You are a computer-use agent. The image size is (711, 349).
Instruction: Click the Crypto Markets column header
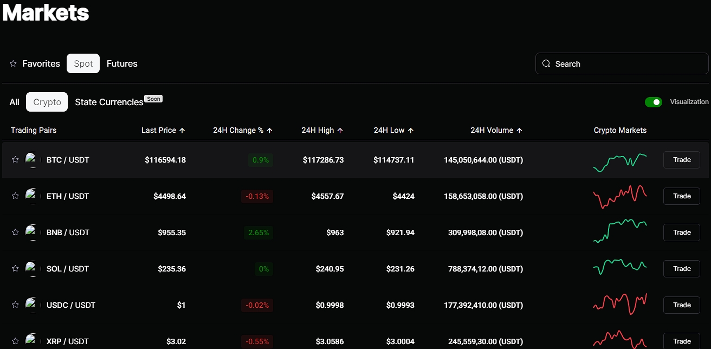pos(620,130)
